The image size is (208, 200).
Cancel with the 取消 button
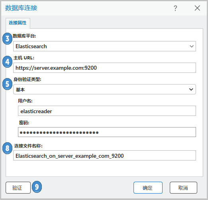tap(183, 188)
